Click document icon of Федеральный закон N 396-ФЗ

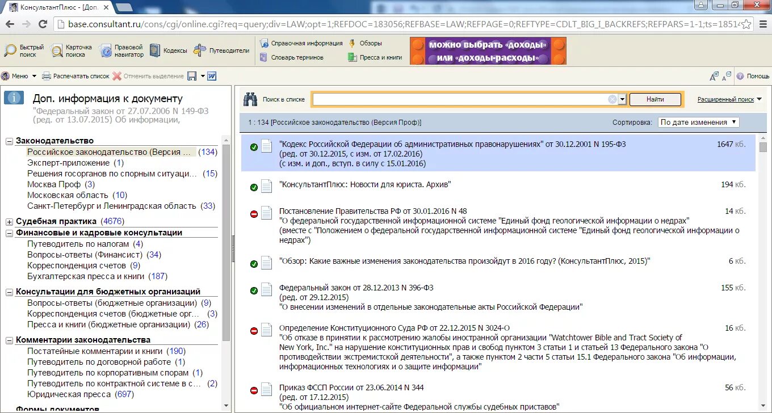(267, 290)
